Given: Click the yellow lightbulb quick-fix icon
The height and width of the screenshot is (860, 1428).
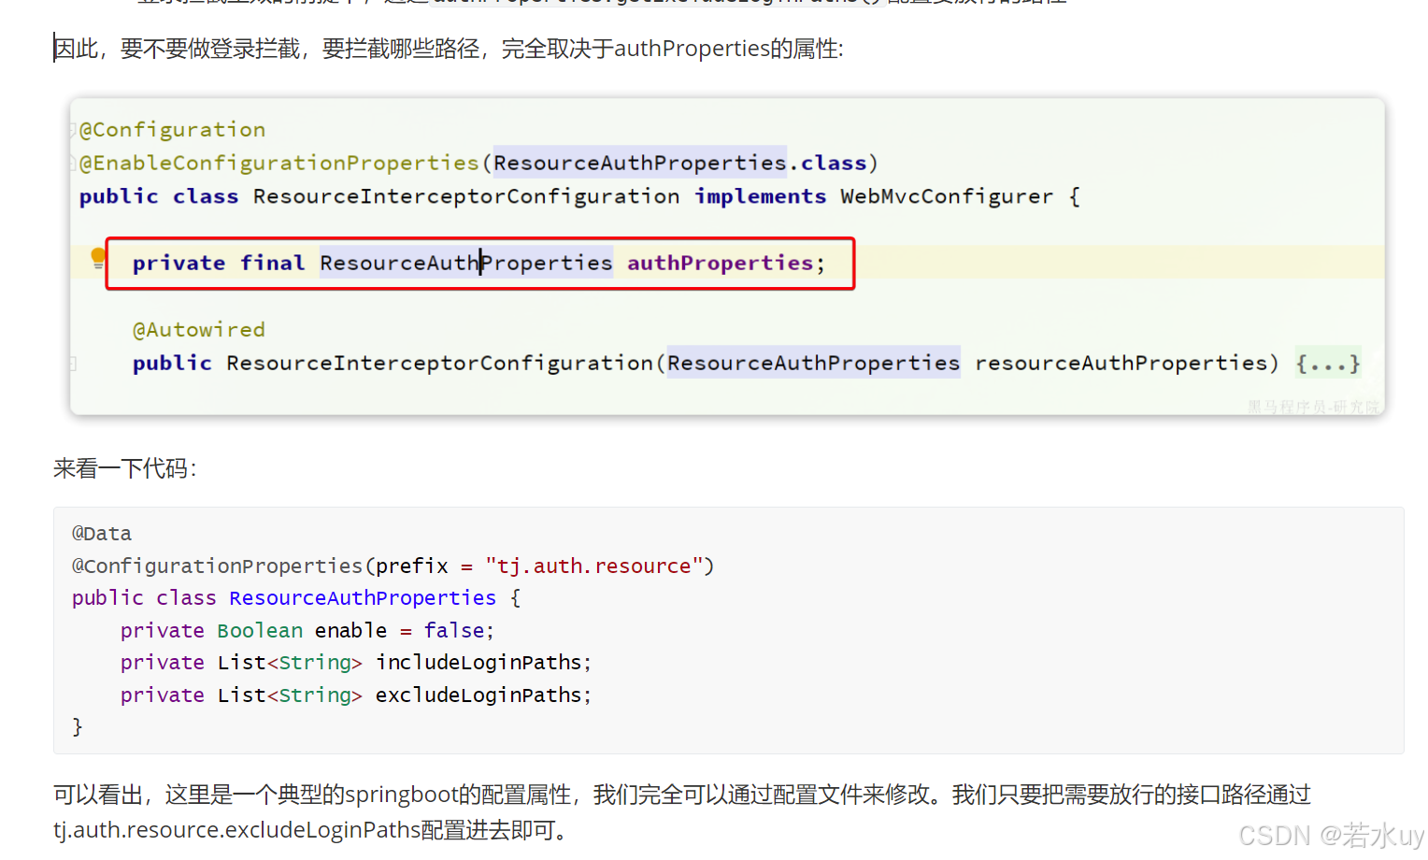Looking at the screenshot, I should [97, 258].
